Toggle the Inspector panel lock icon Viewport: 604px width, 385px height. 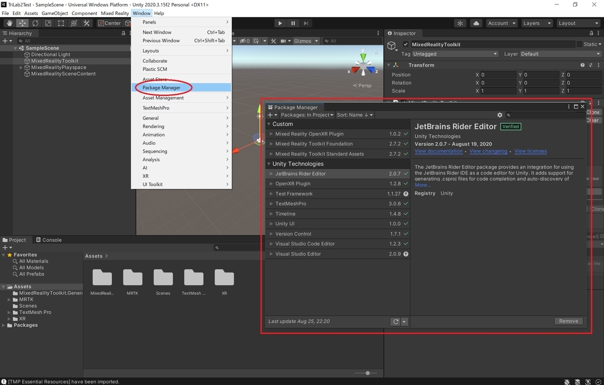(x=592, y=33)
